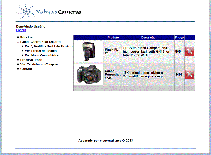
Task: Open the Contato page
Action: [26, 69]
